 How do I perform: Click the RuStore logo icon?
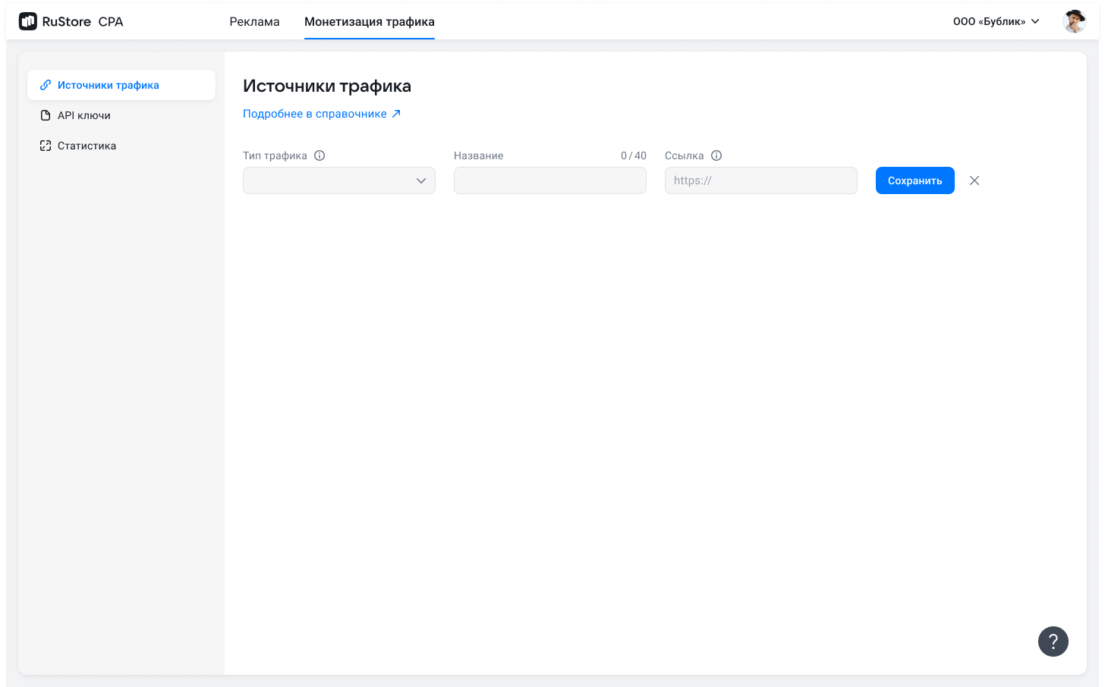coord(28,21)
